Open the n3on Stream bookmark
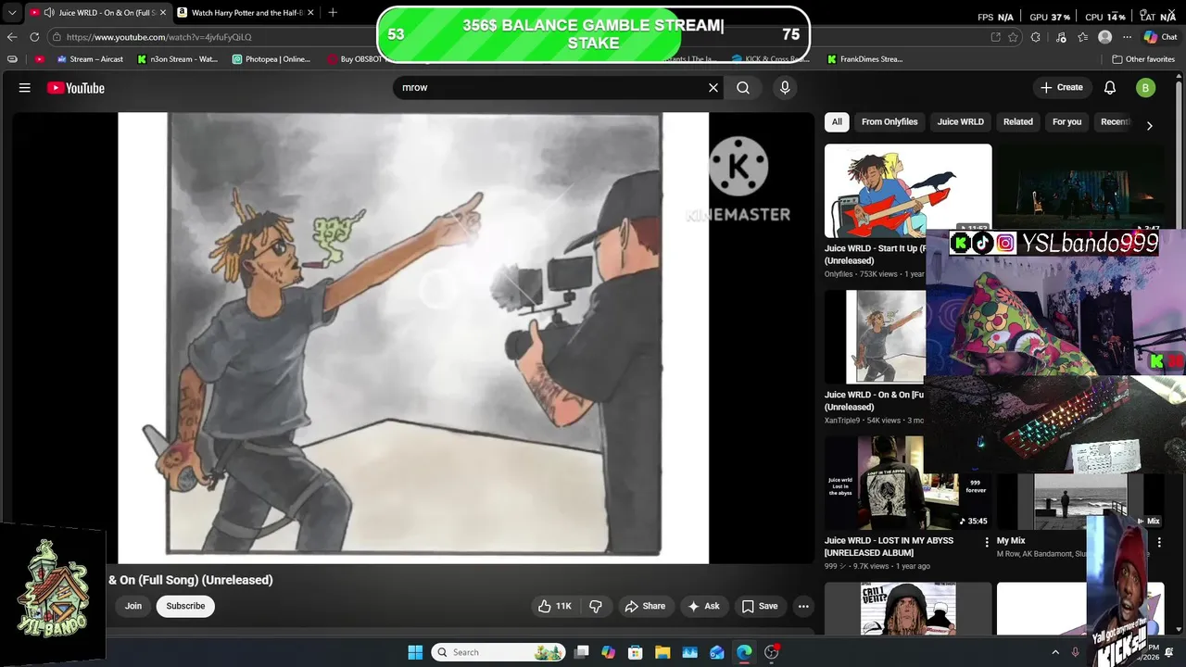 point(177,59)
